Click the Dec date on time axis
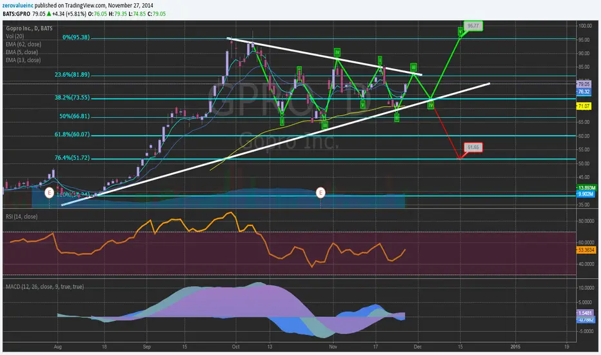 (x=418, y=347)
